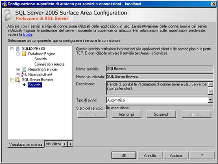The width and height of the screenshot is (218, 164).
Task: Click the Nome servizio label
Action: click(x=87, y=69)
